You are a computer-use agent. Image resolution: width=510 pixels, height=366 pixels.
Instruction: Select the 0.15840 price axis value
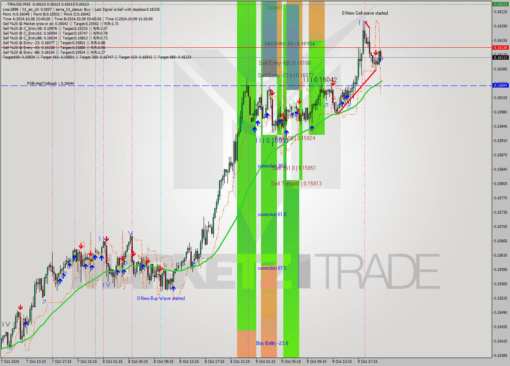coord(500,169)
